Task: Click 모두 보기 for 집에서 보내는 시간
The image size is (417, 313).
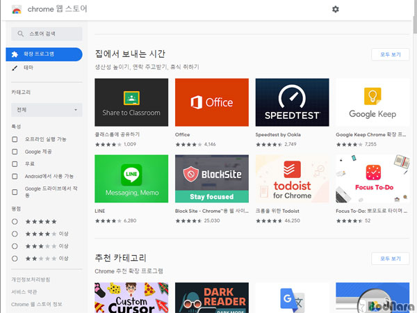Action: coord(390,54)
